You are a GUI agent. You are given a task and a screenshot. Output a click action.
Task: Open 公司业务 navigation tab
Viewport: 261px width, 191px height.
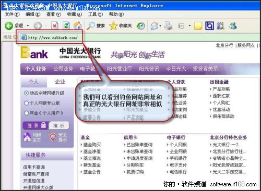[x=63, y=69]
